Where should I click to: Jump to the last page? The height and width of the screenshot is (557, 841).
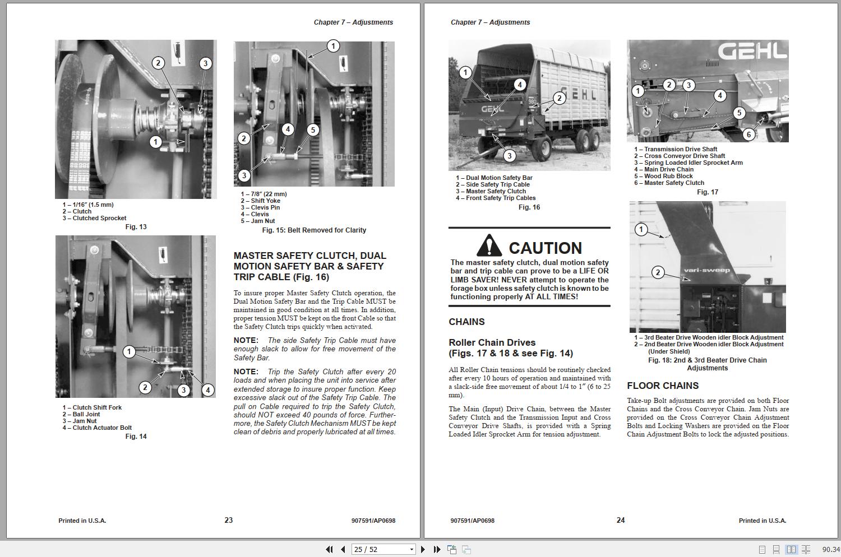click(x=437, y=550)
